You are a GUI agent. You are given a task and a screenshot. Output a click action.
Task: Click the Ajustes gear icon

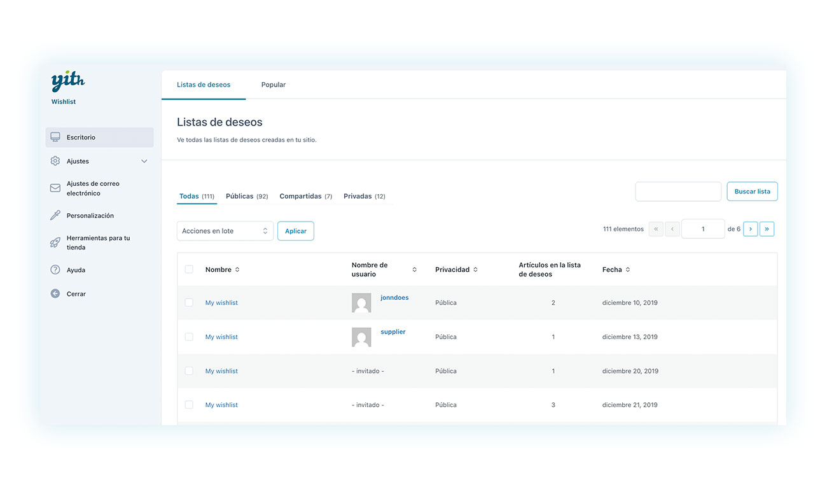point(55,161)
